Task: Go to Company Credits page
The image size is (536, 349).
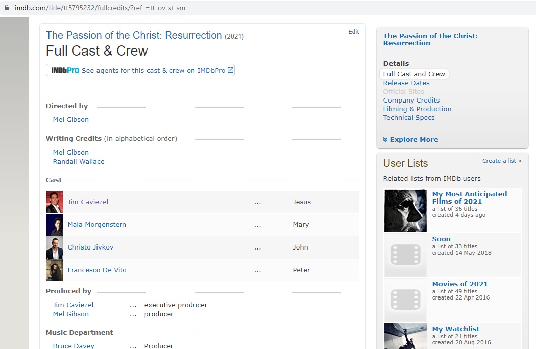Action: click(x=411, y=101)
